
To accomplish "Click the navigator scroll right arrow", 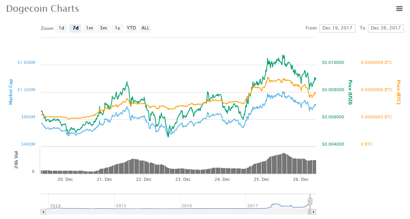I will pos(313,212).
